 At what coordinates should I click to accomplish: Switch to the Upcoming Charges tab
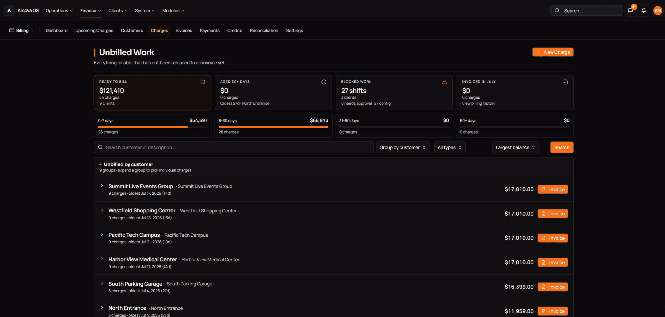[x=94, y=30]
